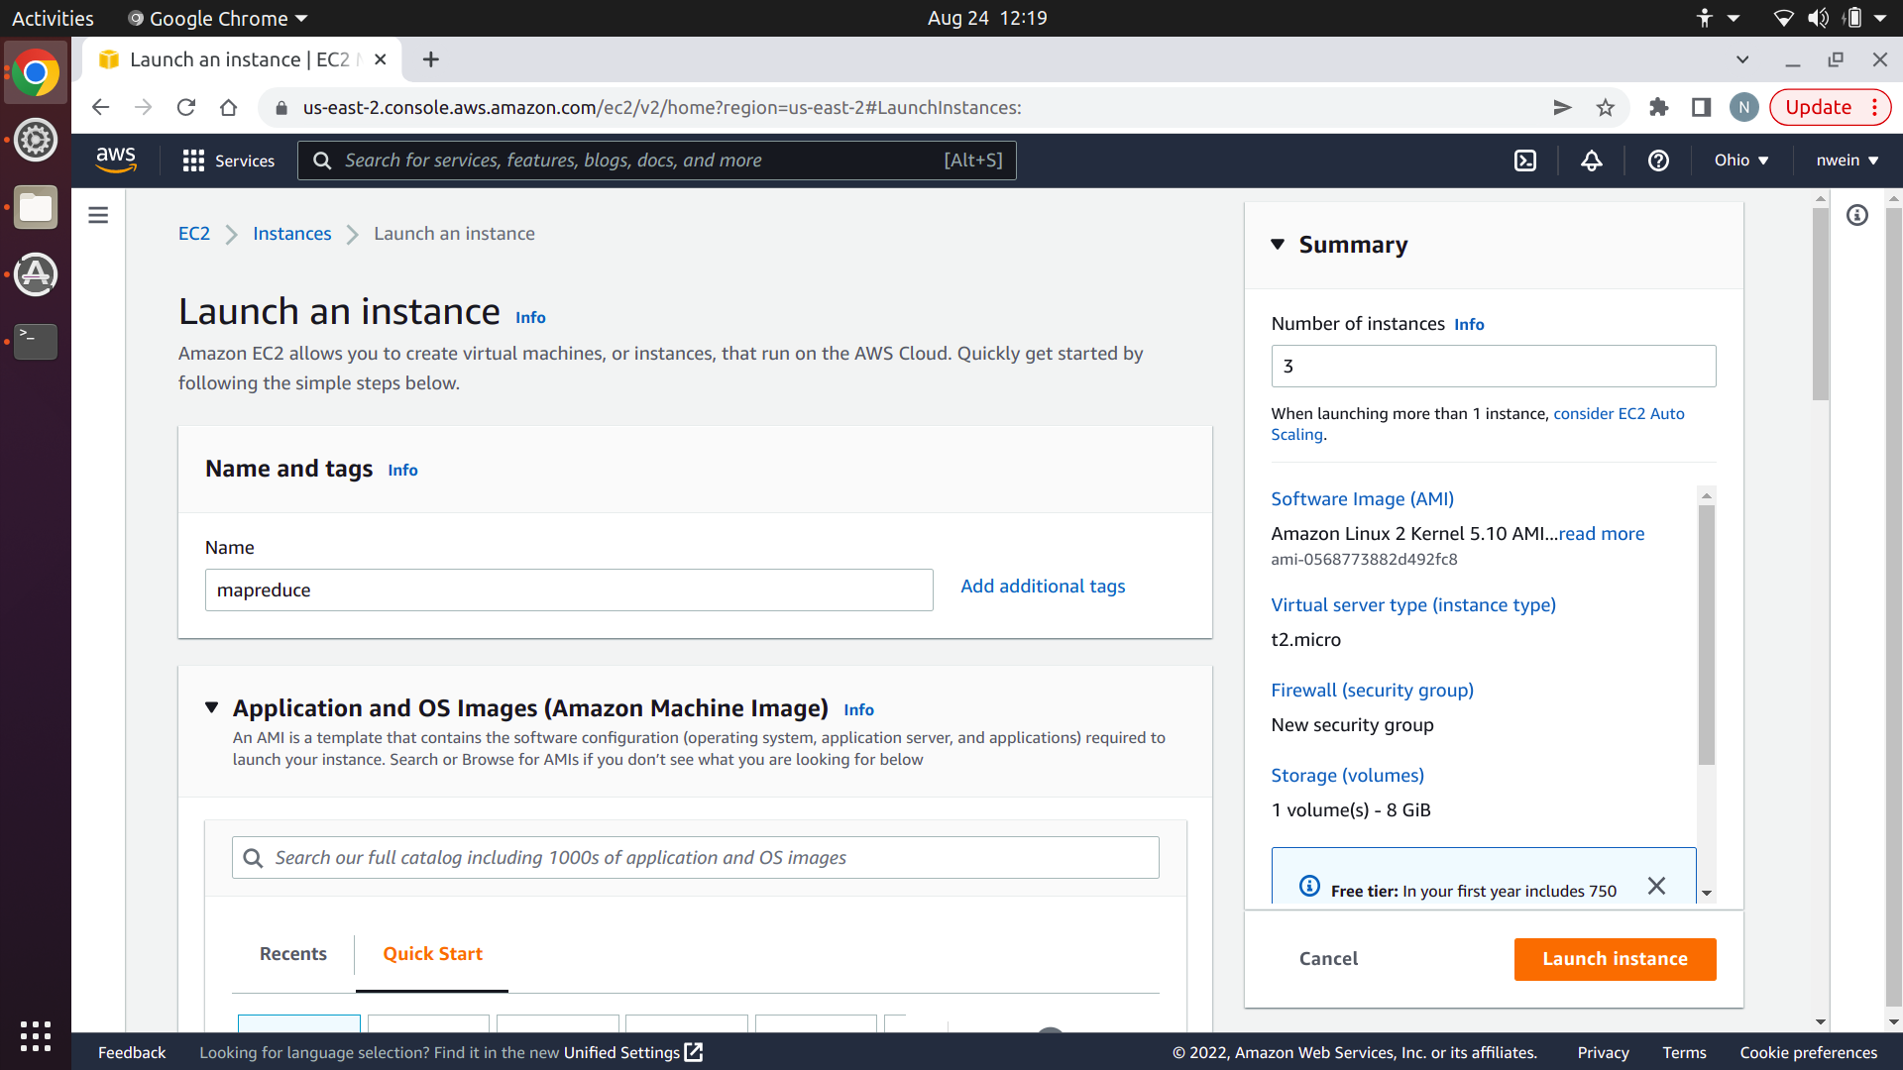Dismiss the Free tier notice
Viewport: 1903px width, 1070px height.
(1656, 886)
